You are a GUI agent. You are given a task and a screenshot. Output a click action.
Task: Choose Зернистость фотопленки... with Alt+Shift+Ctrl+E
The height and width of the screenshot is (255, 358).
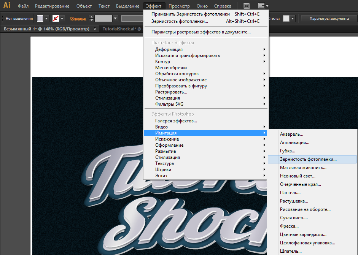coord(205,21)
